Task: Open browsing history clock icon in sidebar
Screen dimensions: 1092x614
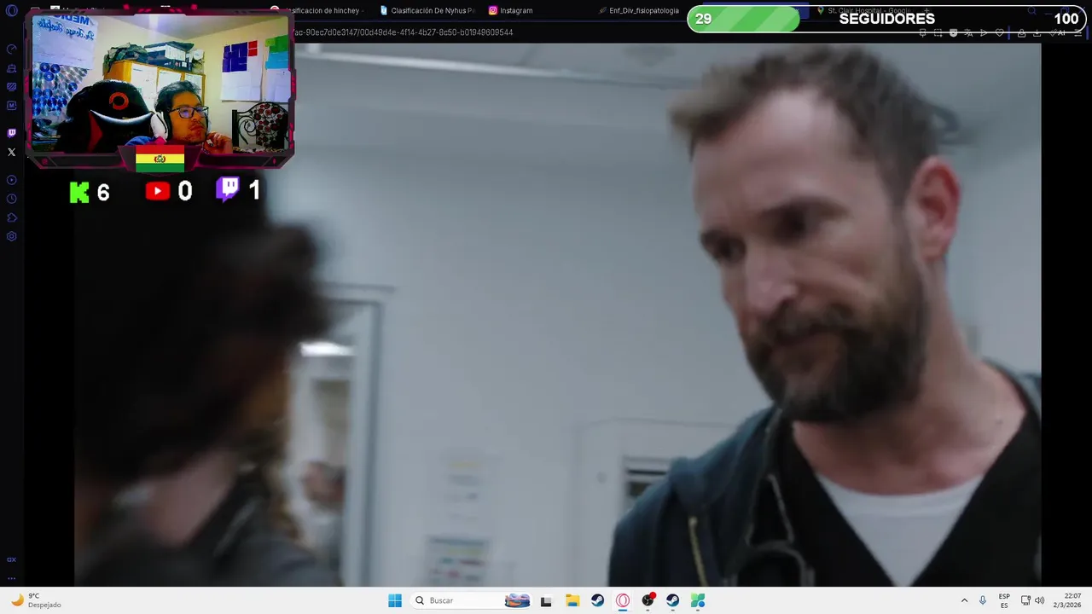Action: 11,199
